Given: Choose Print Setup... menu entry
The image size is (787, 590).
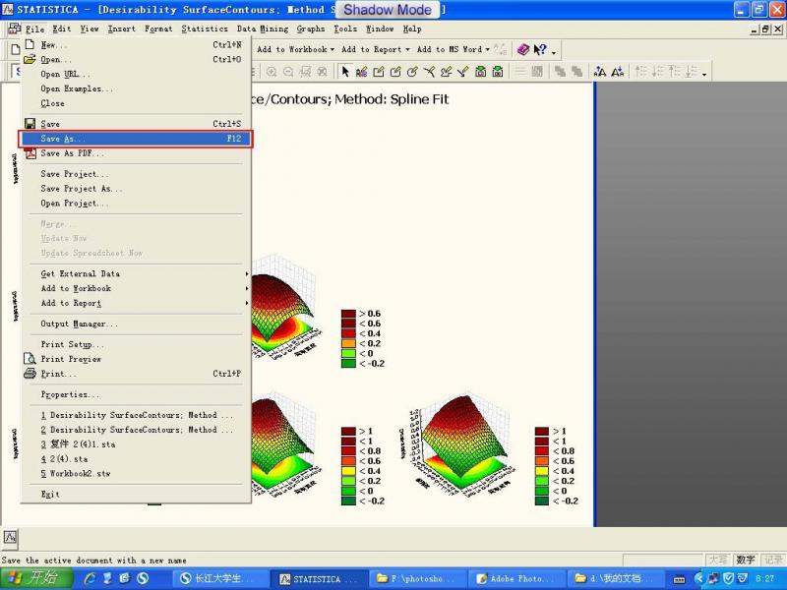Looking at the screenshot, I should [x=136, y=344].
